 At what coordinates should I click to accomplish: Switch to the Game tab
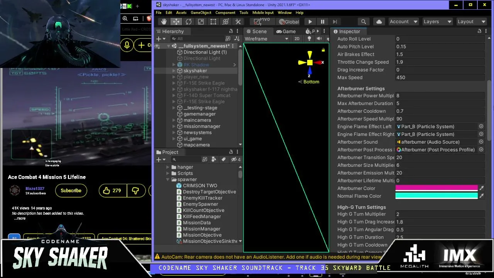tap(286, 31)
